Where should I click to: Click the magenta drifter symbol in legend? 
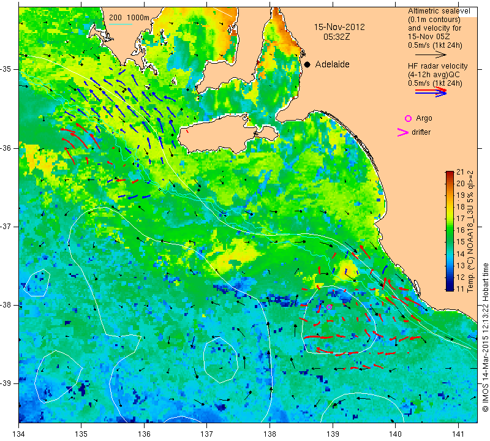(x=403, y=132)
